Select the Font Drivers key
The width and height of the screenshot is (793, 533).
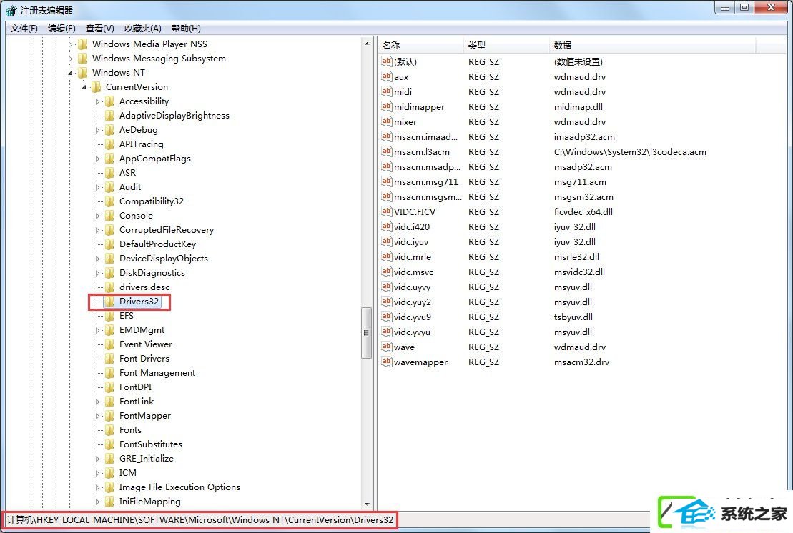click(x=144, y=358)
